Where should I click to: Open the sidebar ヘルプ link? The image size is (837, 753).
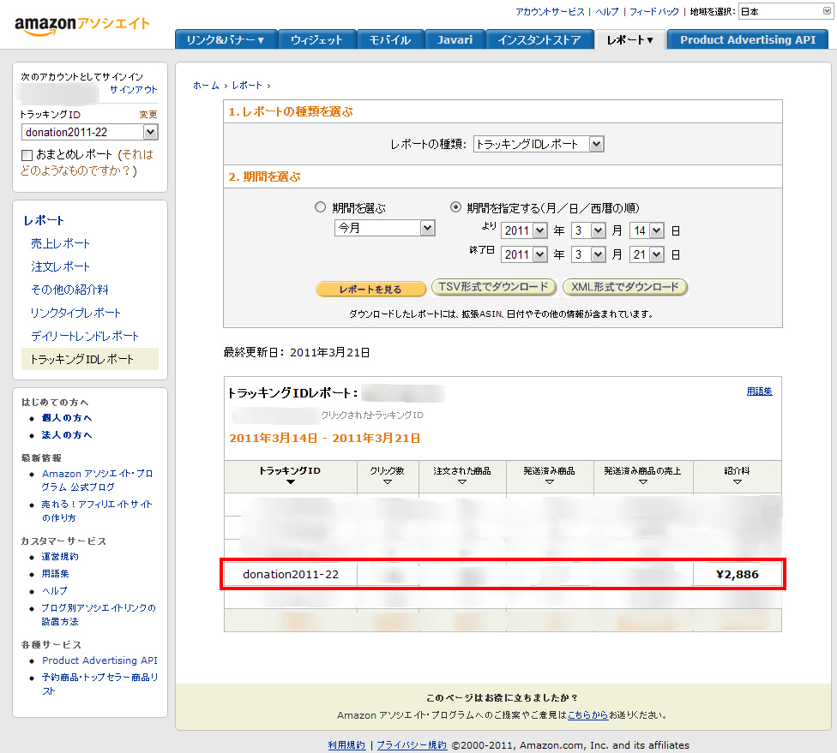point(54,591)
